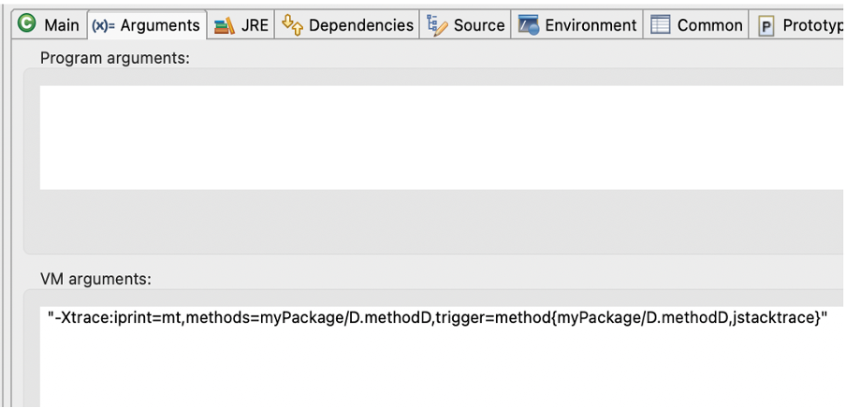
Task: Select the Arguments tab label
Action: (x=160, y=25)
